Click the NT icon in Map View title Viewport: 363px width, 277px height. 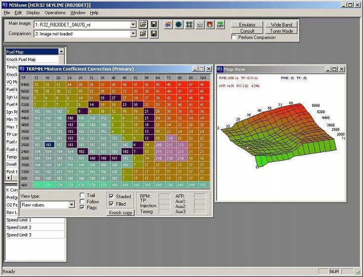(219, 69)
